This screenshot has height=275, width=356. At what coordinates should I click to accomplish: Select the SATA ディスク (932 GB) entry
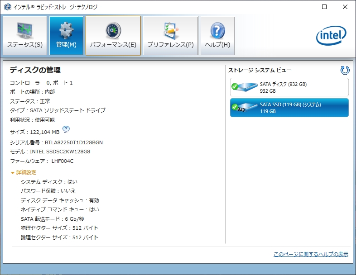pos(289,87)
